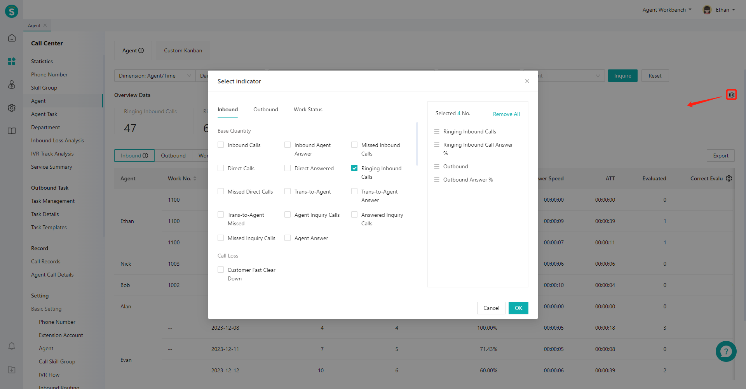Open the sidebar gear settings icon

[x=12, y=107]
